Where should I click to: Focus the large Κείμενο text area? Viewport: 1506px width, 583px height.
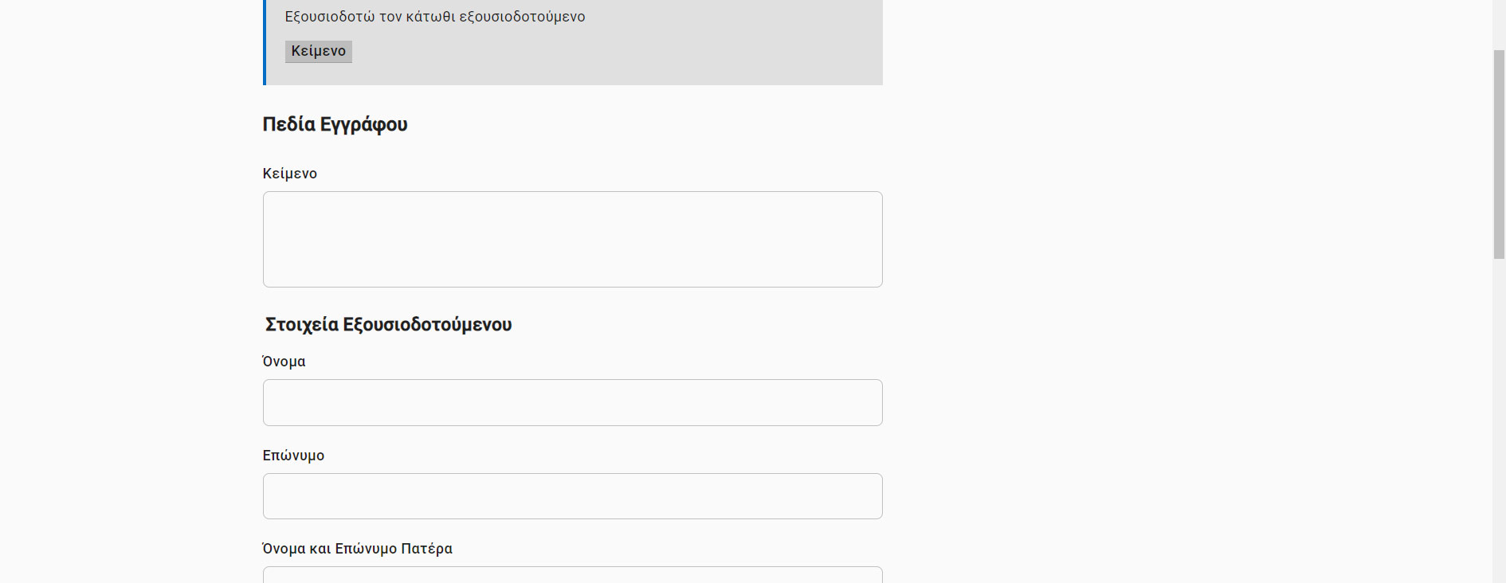click(572, 239)
